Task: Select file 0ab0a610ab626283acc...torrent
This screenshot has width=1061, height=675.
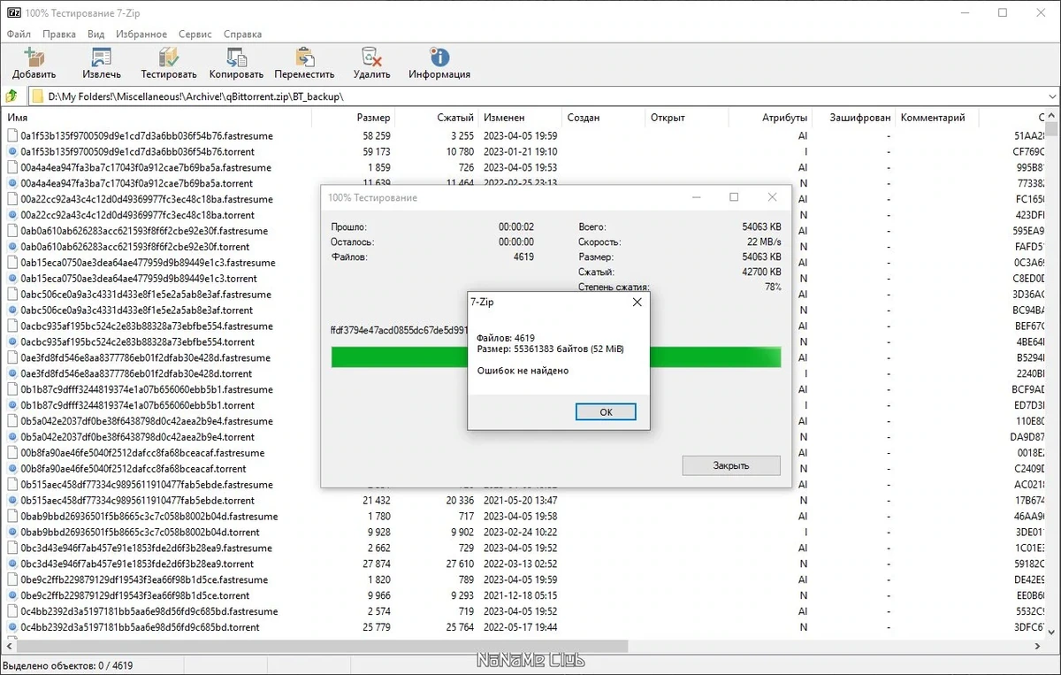Action: (134, 247)
